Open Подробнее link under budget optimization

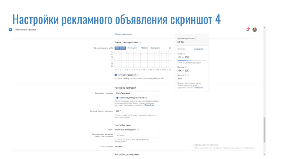[x=149, y=105]
